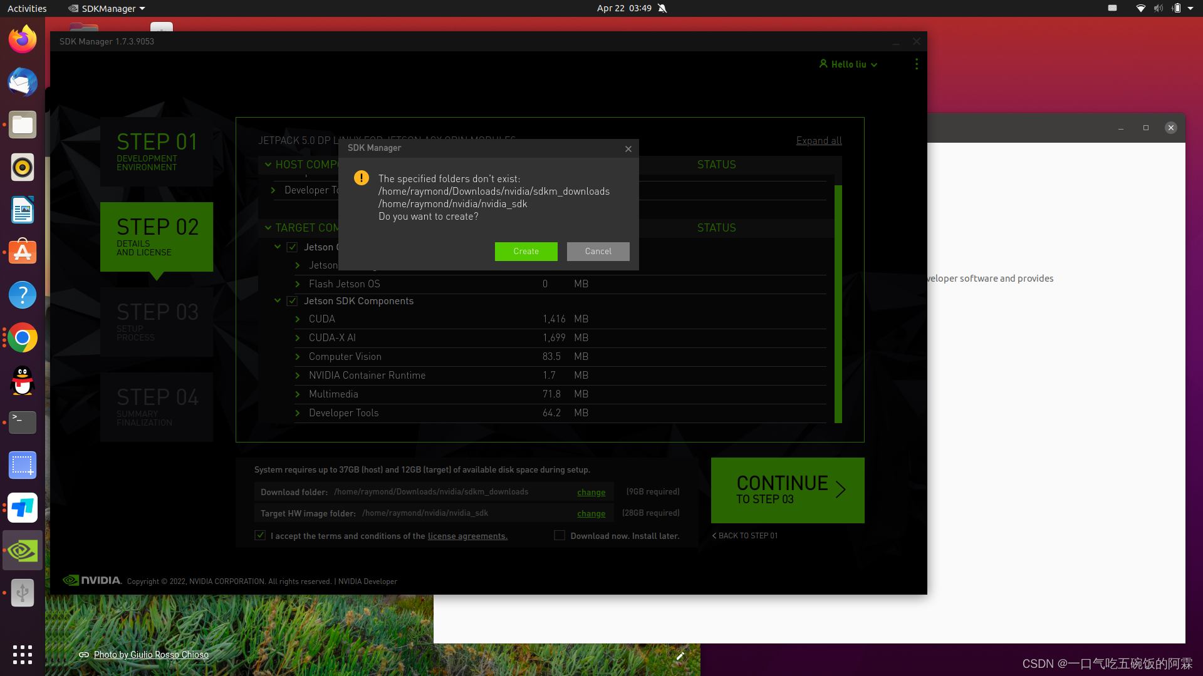1203x676 pixels.
Task: Expand the NVIDIA Container Runtime row
Action: click(x=298, y=376)
